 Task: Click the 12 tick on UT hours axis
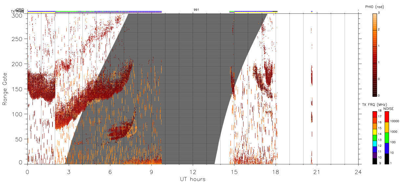pos(193,172)
